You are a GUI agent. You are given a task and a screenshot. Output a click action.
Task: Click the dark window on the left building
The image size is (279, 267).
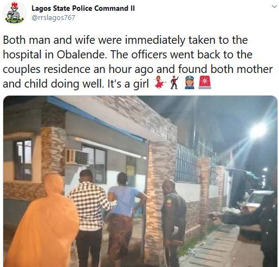[x=23, y=159]
